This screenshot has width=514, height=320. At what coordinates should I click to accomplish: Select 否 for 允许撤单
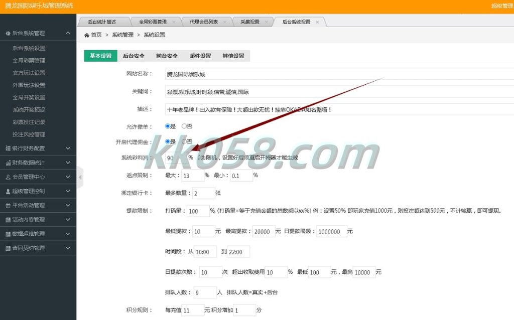[x=184, y=126]
